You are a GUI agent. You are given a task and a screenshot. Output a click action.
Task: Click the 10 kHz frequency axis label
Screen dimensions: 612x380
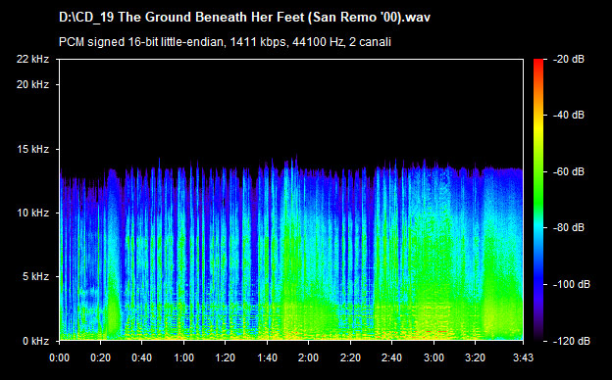(32, 214)
